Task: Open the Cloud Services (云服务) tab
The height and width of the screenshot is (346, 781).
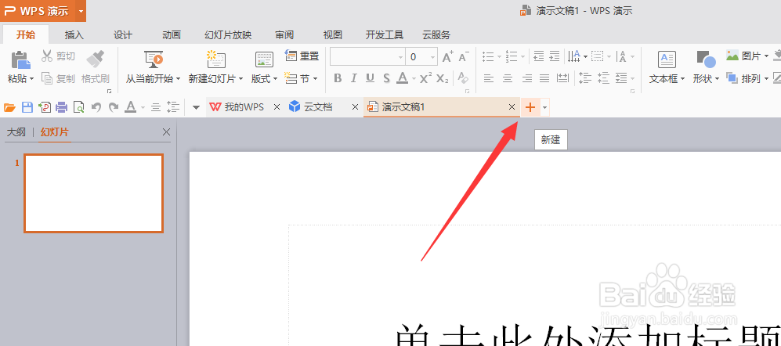Action: (436, 35)
